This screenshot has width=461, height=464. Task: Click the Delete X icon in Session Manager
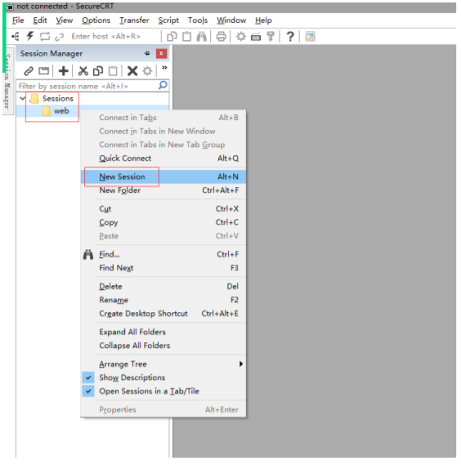tap(132, 71)
